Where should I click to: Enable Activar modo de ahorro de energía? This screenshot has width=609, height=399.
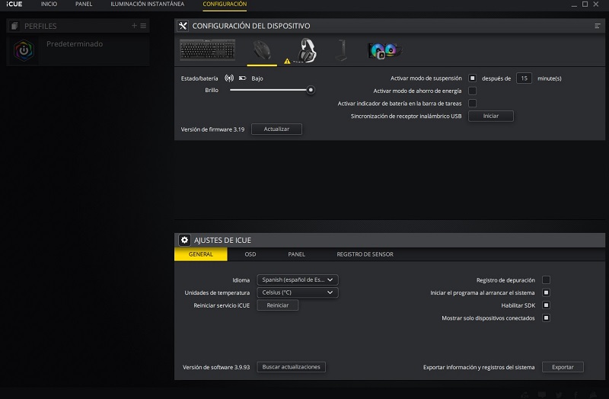pyautogui.click(x=472, y=91)
